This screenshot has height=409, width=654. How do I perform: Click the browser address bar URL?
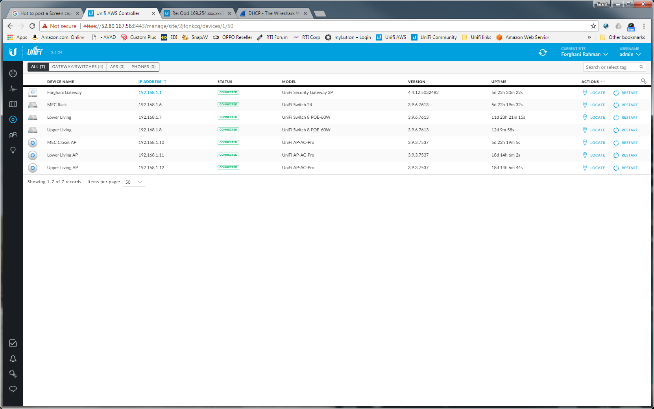pyautogui.click(x=158, y=26)
